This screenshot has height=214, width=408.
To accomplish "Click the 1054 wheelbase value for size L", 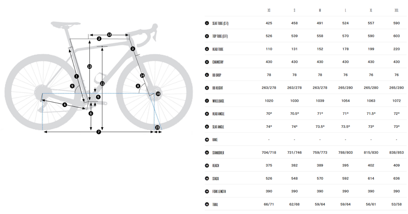I will point(345,101).
